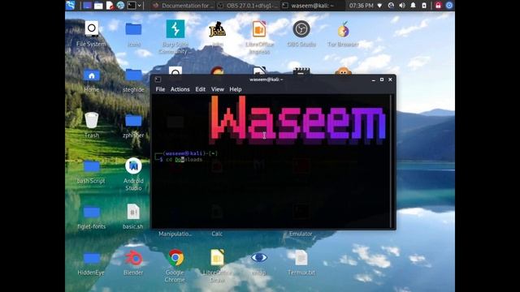This screenshot has width=520, height=292.
Task: Launch Burp Suite Community desktop icon
Action: (x=175, y=36)
